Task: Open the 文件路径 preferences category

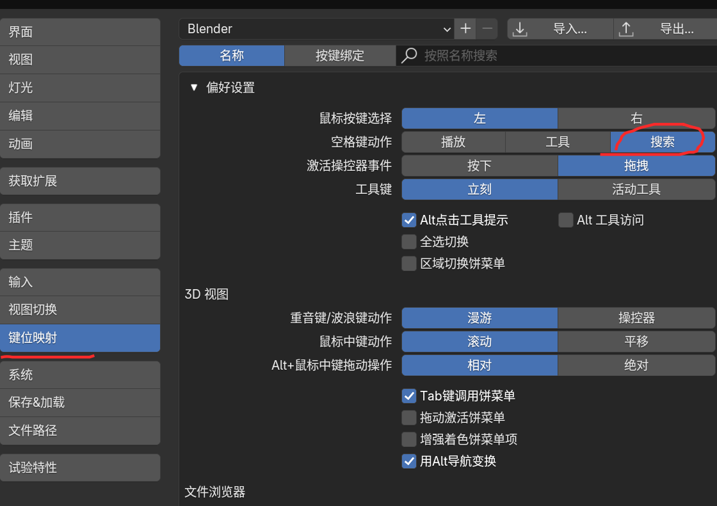Action: (80, 431)
